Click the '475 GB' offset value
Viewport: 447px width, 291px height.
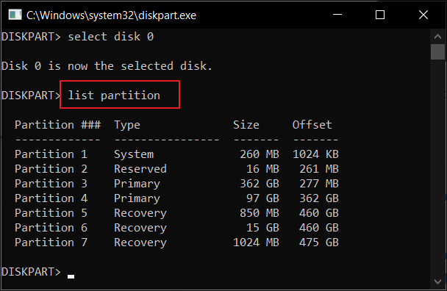(319, 242)
